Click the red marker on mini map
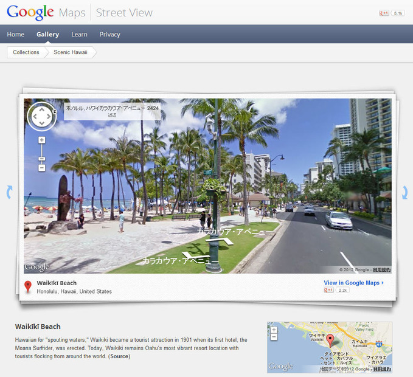 tap(330, 341)
